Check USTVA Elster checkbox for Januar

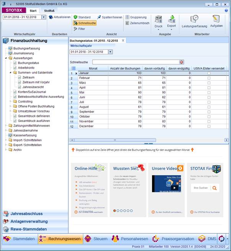[209, 73]
